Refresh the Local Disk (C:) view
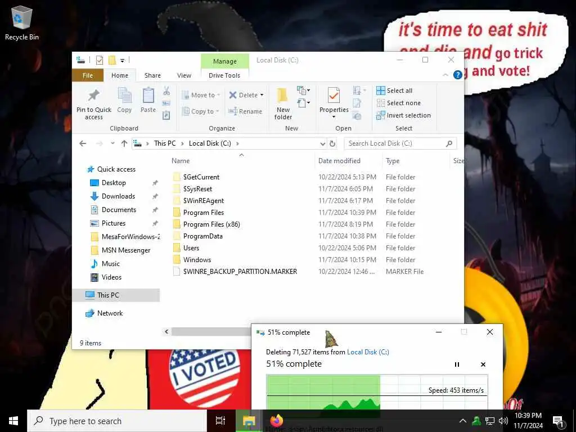The image size is (576, 432). (332, 143)
